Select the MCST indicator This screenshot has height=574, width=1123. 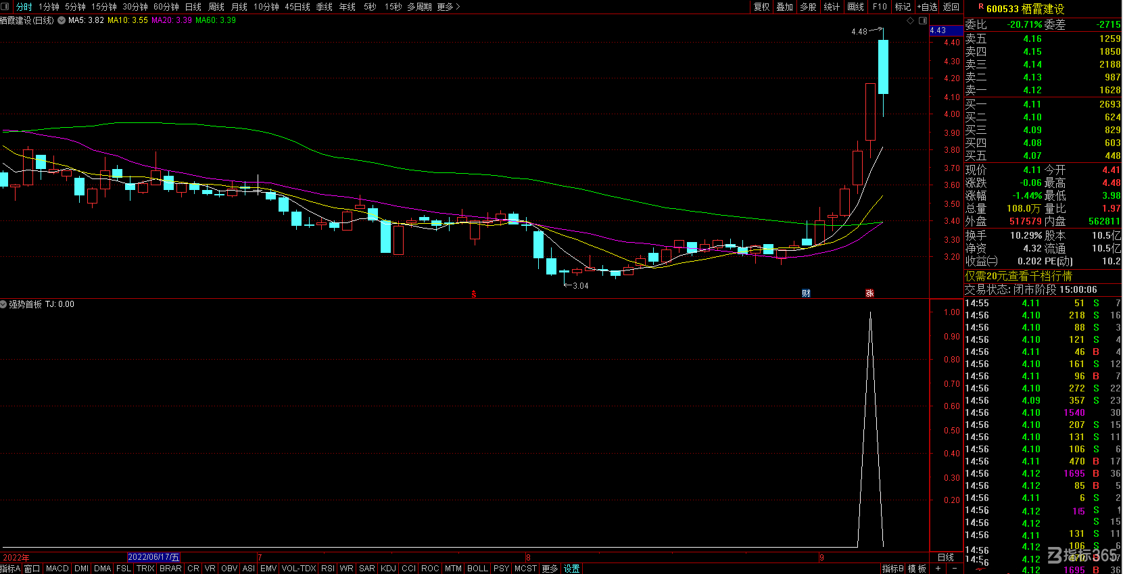pos(525,569)
